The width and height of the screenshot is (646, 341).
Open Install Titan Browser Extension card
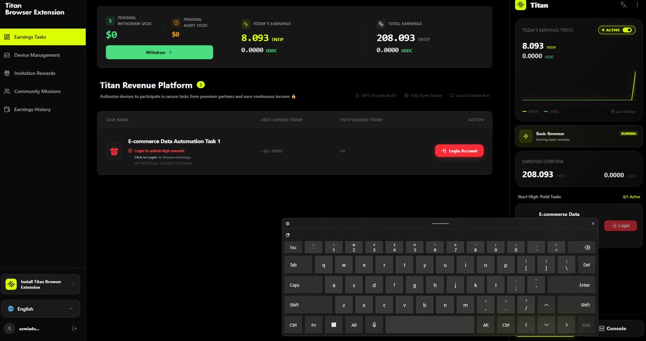click(40, 284)
